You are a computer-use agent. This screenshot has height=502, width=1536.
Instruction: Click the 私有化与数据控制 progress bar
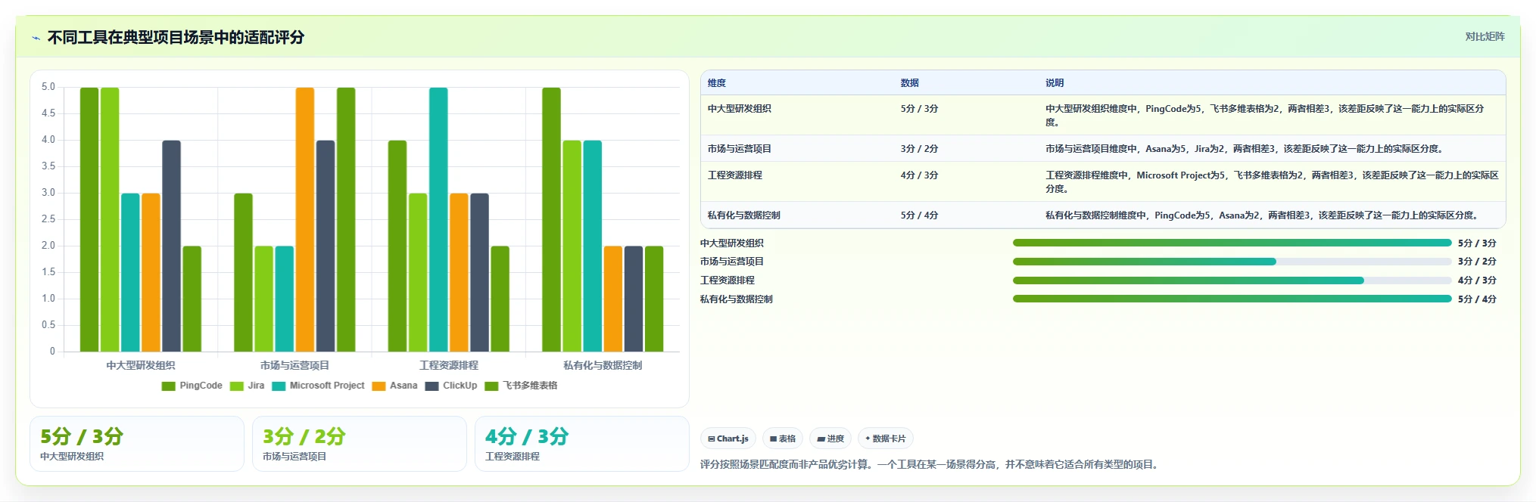click(x=1232, y=299)
